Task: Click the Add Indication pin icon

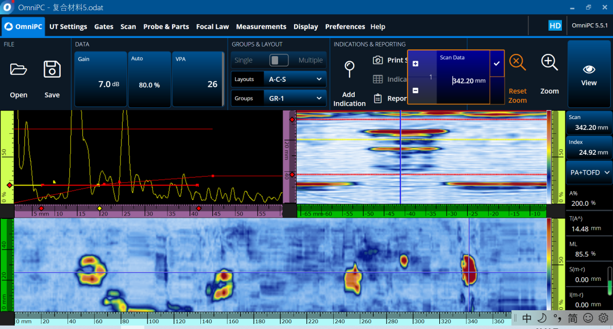Action: (349, 70)
